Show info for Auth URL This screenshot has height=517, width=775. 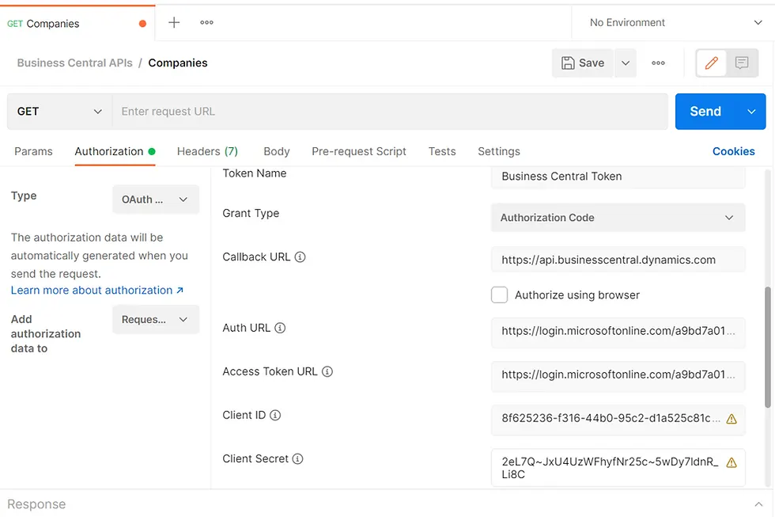[280, 328]
